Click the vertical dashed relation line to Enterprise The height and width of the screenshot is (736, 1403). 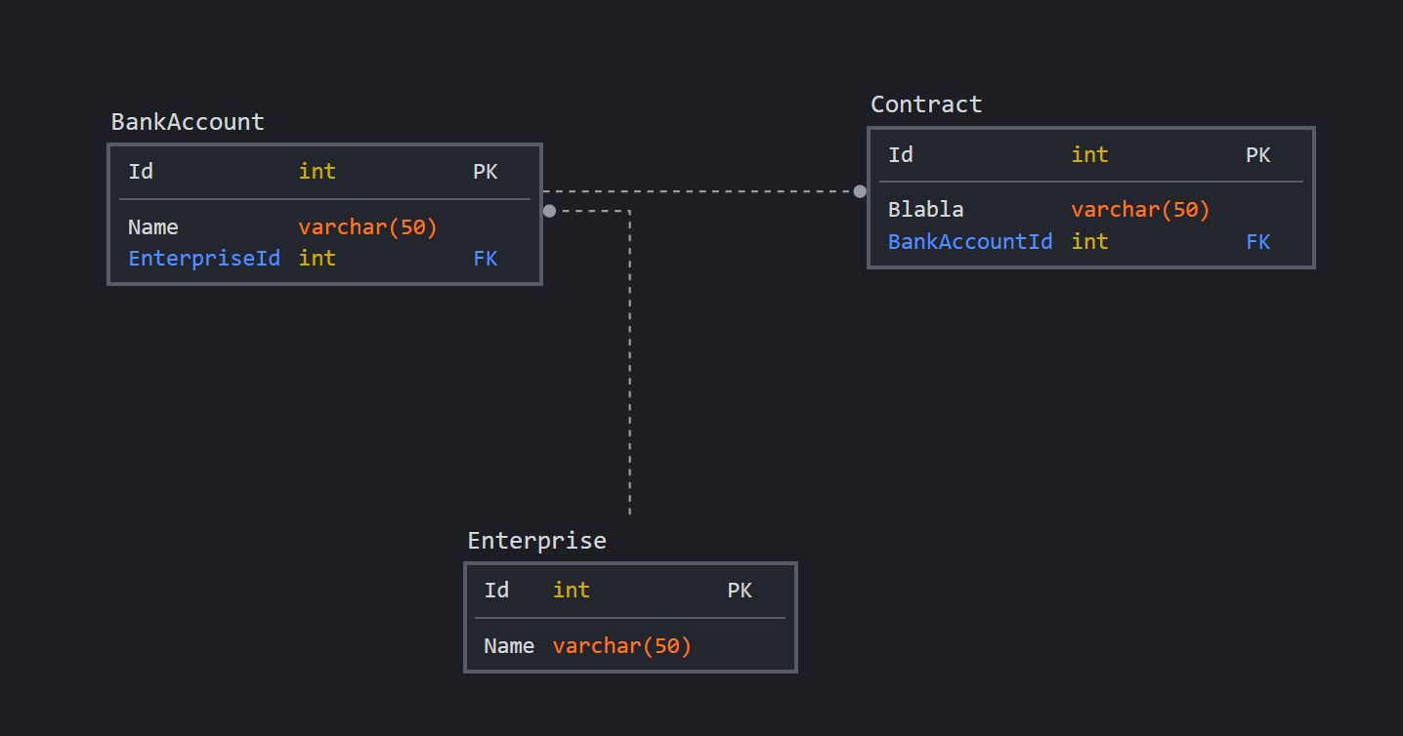pos(630,371)
